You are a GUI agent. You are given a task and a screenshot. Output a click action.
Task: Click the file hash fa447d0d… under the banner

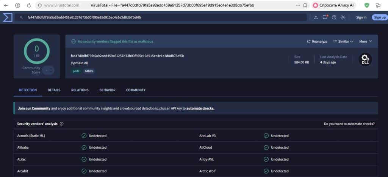(x=127, y=56)
